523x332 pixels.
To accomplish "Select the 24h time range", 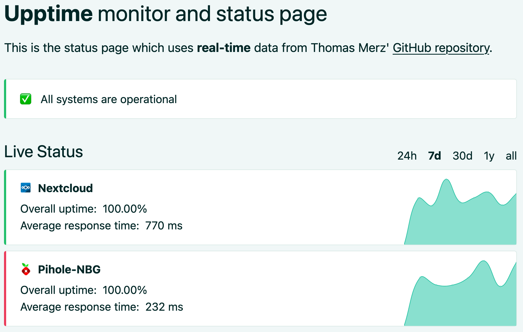I will pyautogui.click(x=407, y=156).
